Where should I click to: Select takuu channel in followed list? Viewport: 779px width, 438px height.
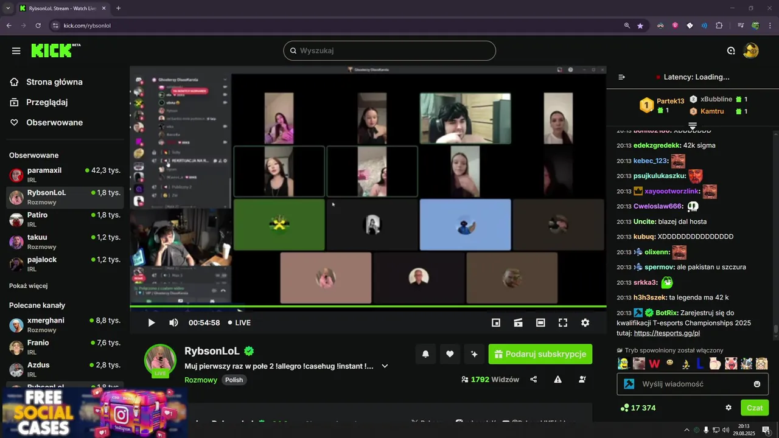pyautogui.click(x=65, y=242)
